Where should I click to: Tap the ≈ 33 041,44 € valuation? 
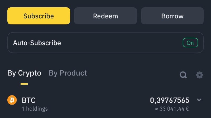[172, 109]
